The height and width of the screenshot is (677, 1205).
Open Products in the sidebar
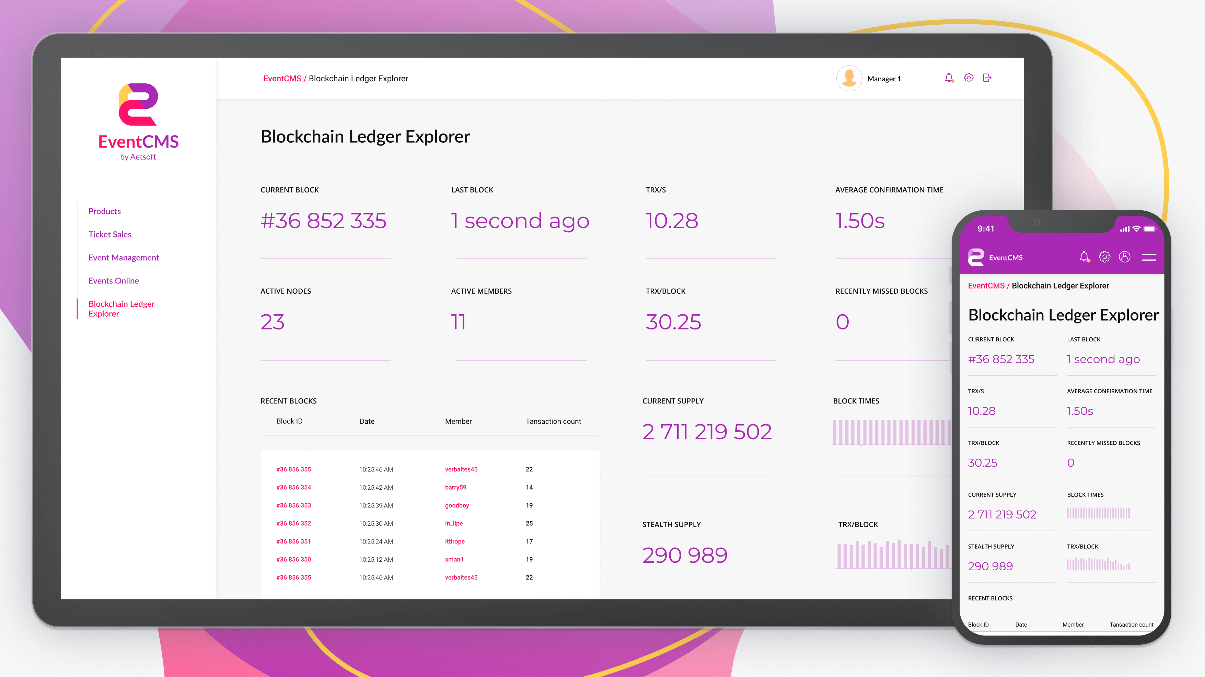[105, 211]
